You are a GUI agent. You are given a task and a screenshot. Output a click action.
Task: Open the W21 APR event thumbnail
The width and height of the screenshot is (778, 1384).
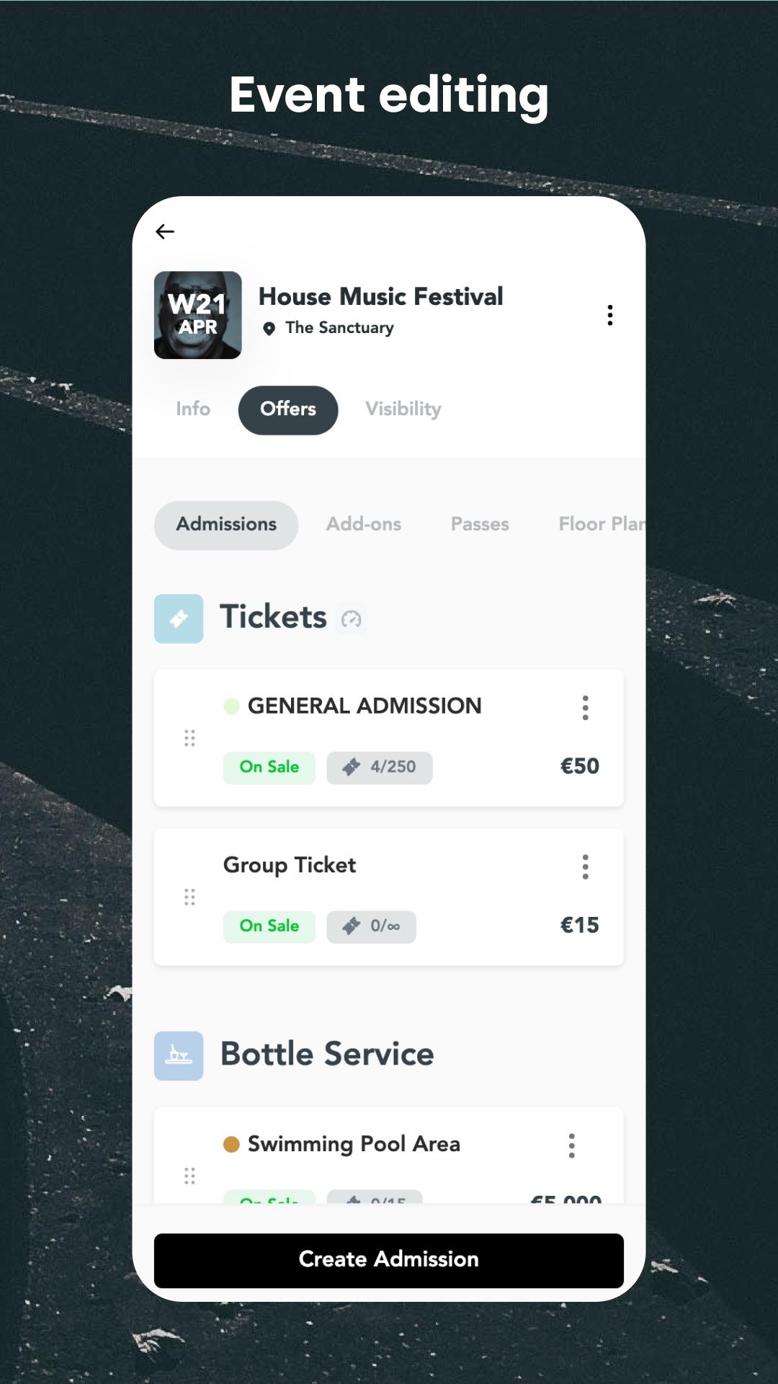click(x=198, y=315)
